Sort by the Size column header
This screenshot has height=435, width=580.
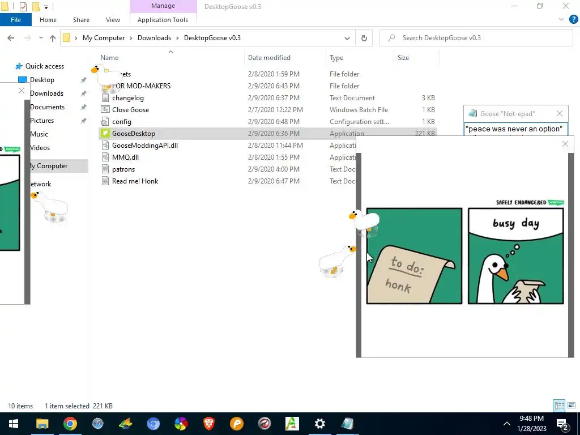click(403, 58)
